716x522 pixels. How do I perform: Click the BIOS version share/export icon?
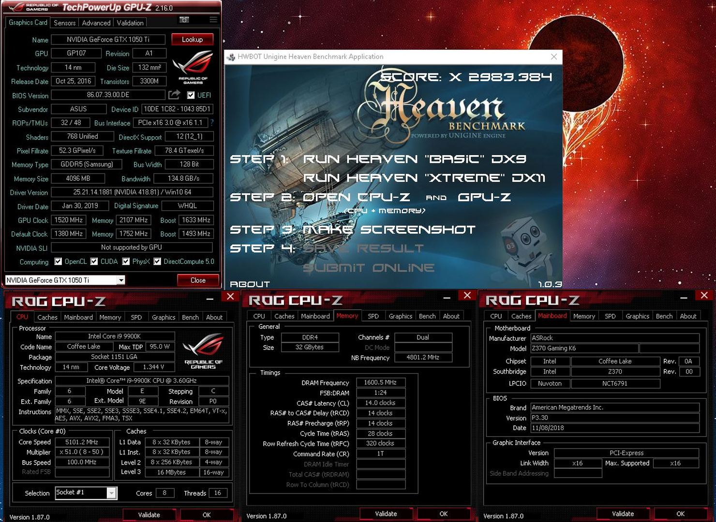pyautogui.click(x=174, y=95)
